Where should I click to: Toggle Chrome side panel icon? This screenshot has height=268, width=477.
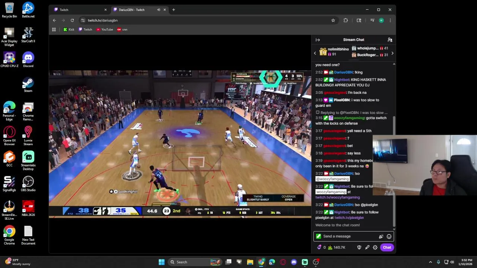point(359,20)
